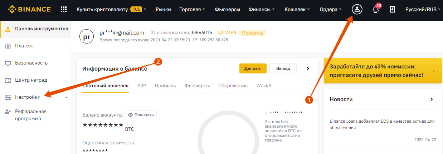Image resolution: width=443 pixels, height=154 pixels.
Task: Click the pr avatar circle
Action: 86,36
